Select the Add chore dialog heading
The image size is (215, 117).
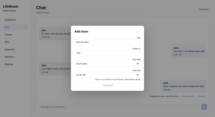pos(81,32)
